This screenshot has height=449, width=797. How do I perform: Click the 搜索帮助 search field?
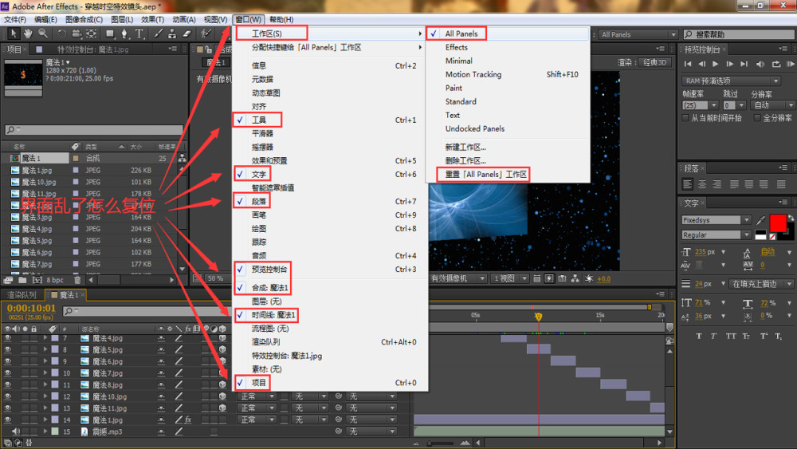coord(737,34)
